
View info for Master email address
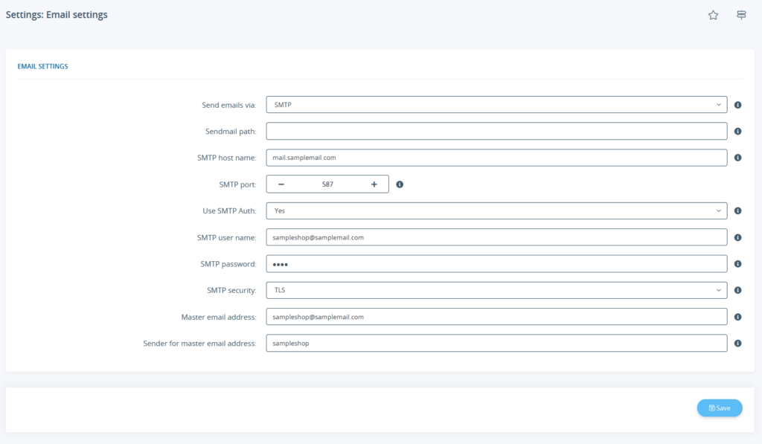(737, 316)
